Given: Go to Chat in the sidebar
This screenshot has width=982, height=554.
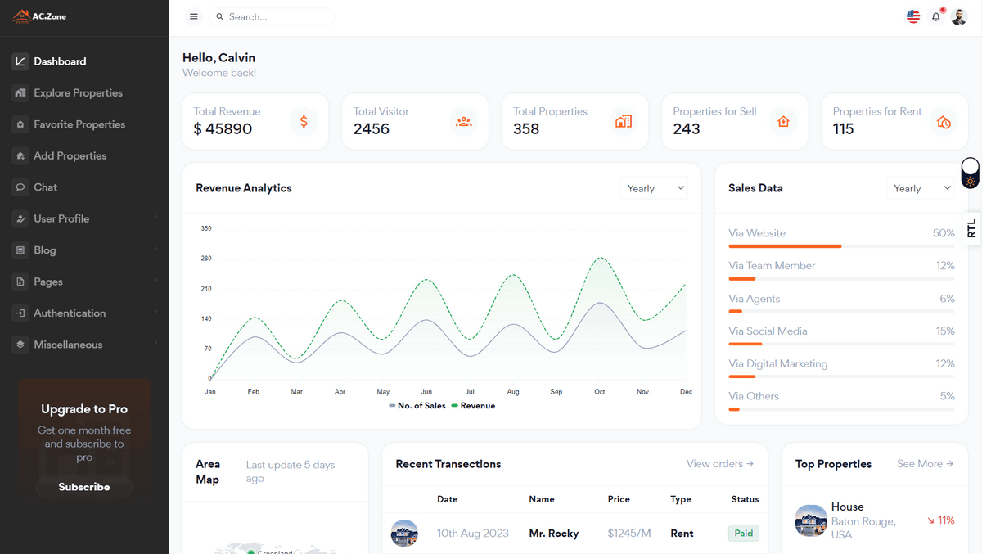Looking at the screenshot, I should click(x=45, y=187).
